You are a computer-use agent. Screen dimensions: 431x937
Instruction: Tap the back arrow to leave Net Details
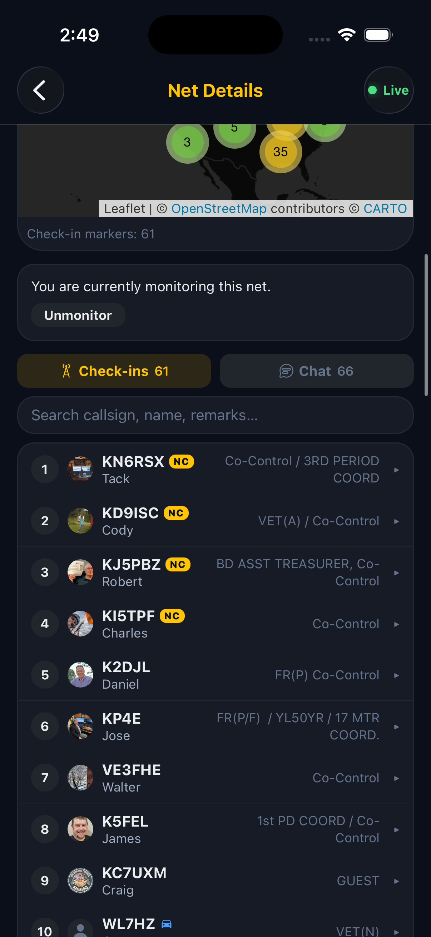click(x=40, y=90)
